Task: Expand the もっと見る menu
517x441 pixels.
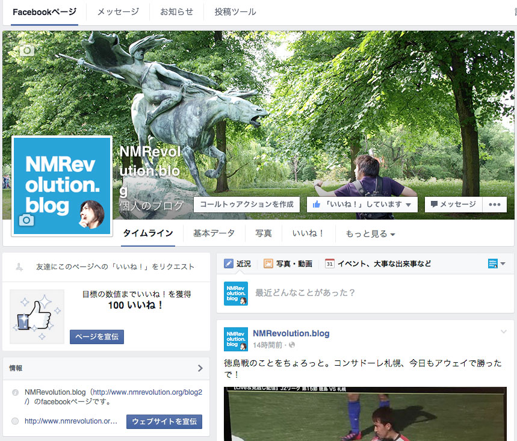Action: [x=370, y=233]
